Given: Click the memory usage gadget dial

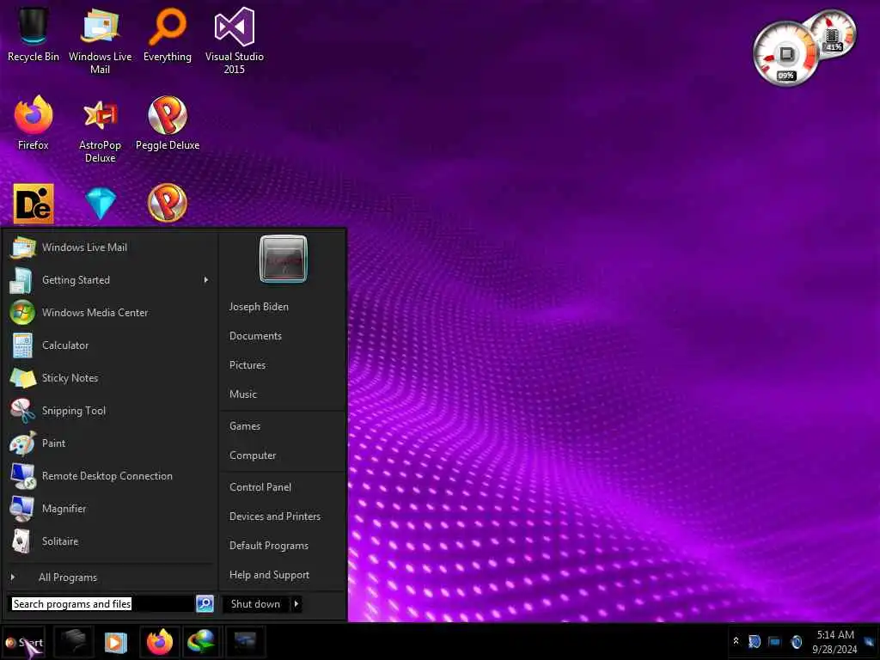Looking at the screenshot, I should pos(834,32).
